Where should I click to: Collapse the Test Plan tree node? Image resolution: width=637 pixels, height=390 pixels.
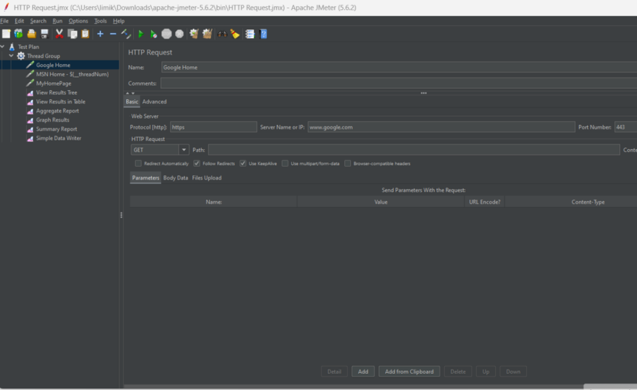click(3, 47)
